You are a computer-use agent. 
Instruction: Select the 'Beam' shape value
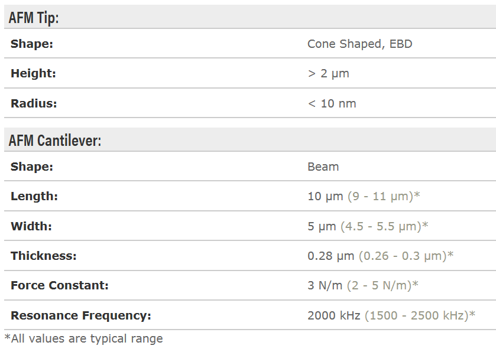[323, 167]
